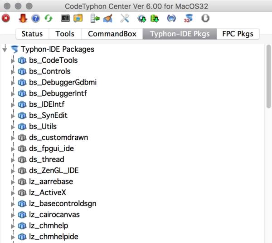Click the Typhon-IDE Packages root tornado icon
Image resolution: width=272 pixels, height=243 pixels.
(x=15, y=49)
